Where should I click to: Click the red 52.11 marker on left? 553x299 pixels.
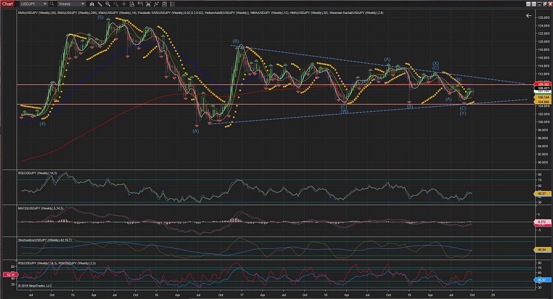pos(10,274)
